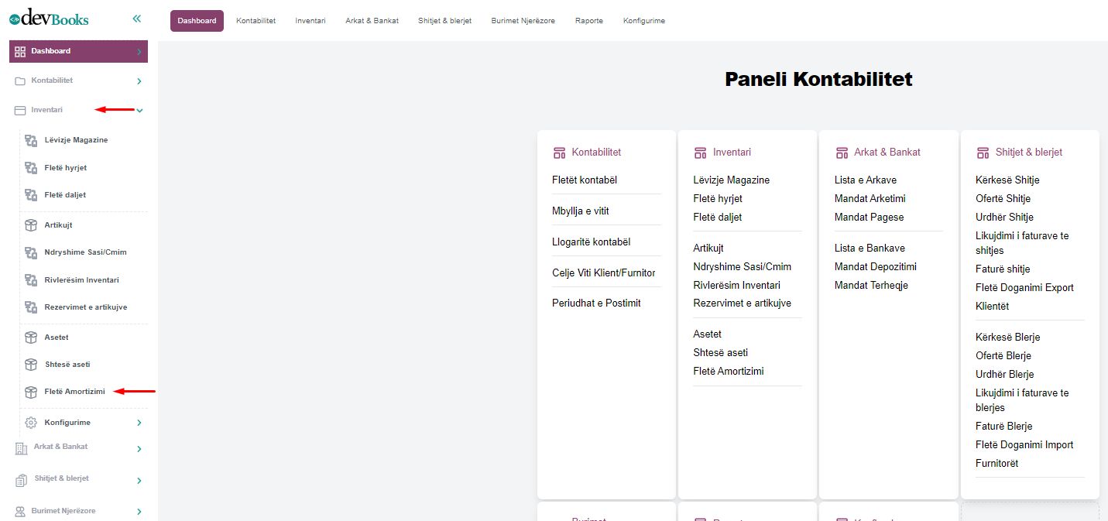Screen dimensions: 1108x521
Task: Click the Artikujt box icon in sidebar
Action: coord(31,225)
